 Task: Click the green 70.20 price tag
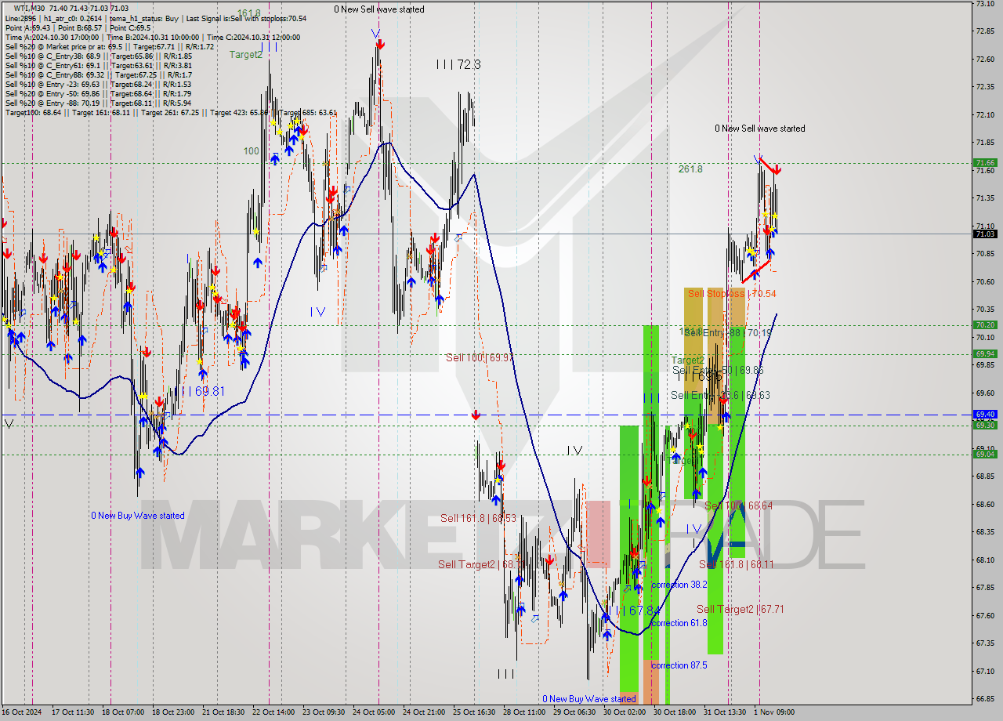coord(985,324)
